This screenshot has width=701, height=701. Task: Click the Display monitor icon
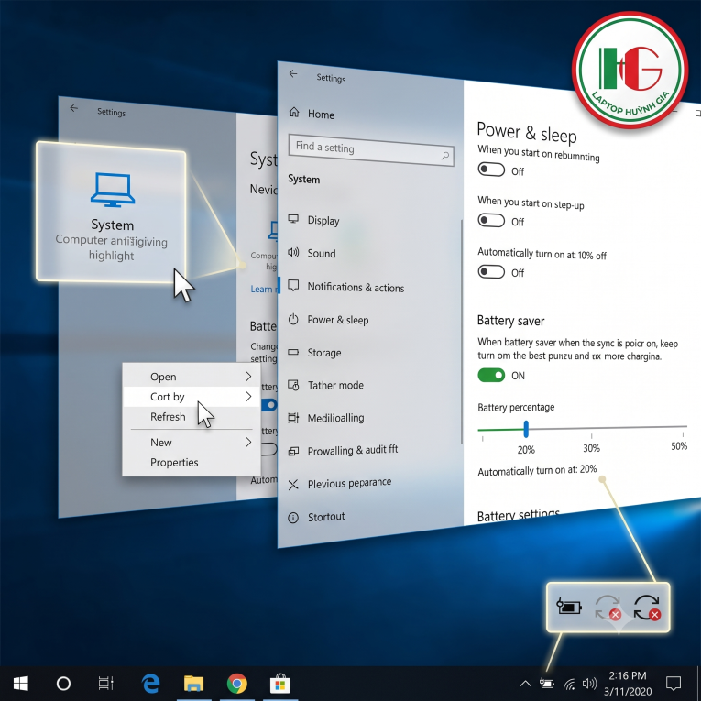coord(293,219)
